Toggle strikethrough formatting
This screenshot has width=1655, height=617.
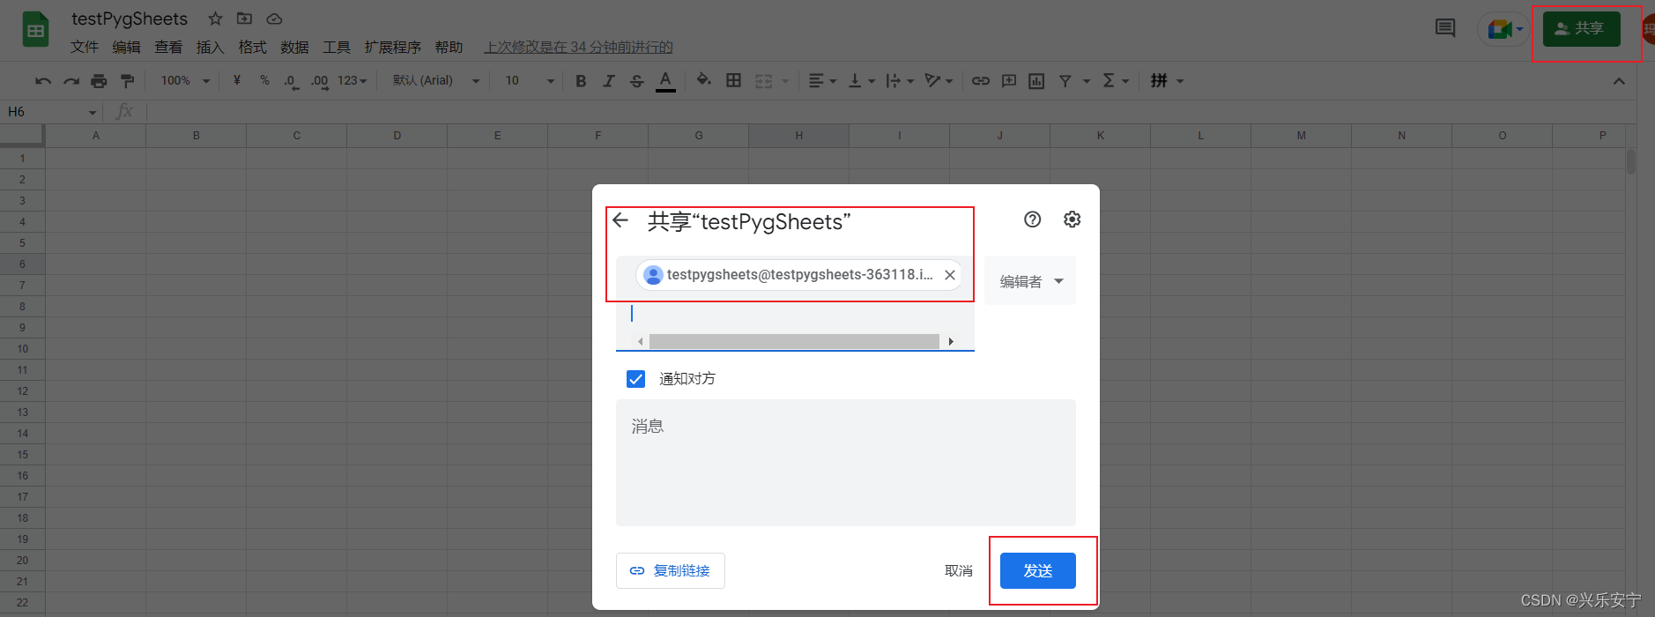pos(637,81)
